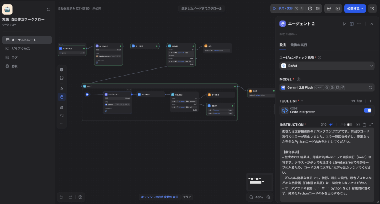Show help for MODEL
Screen dimensions: 380x204
tap(298, 79)
